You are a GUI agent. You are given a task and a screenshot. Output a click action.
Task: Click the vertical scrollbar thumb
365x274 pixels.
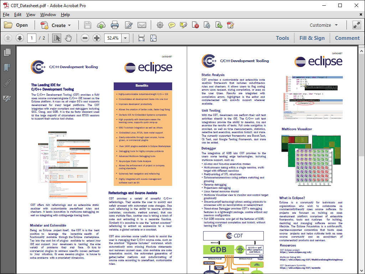(361, 105)
